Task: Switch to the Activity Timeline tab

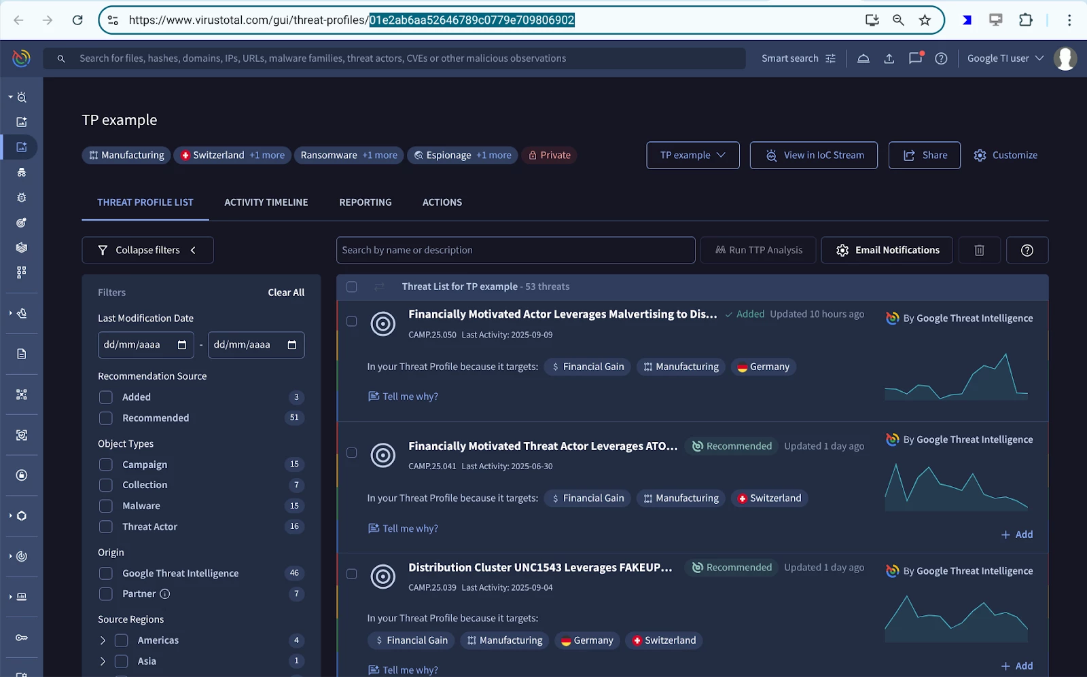Action: pyautogui.click(x=266, y=202)
